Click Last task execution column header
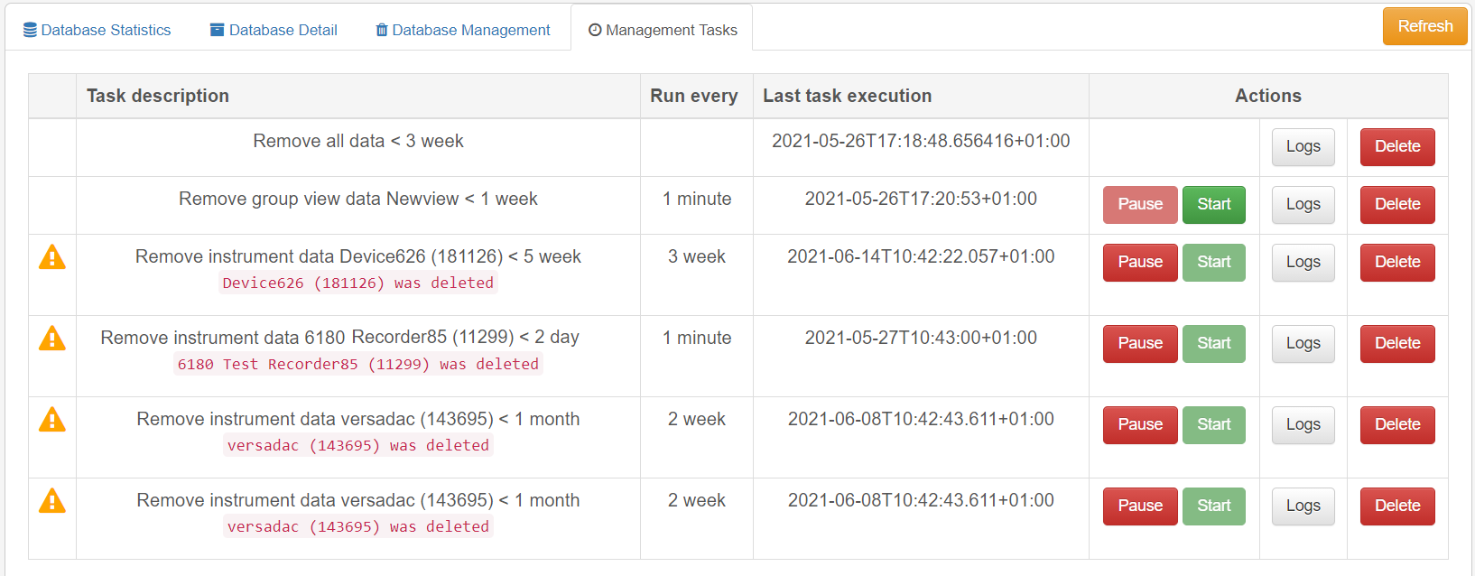 (847, 96)
